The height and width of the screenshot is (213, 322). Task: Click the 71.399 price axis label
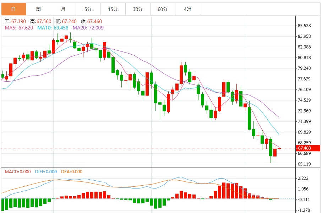point(304,122)
